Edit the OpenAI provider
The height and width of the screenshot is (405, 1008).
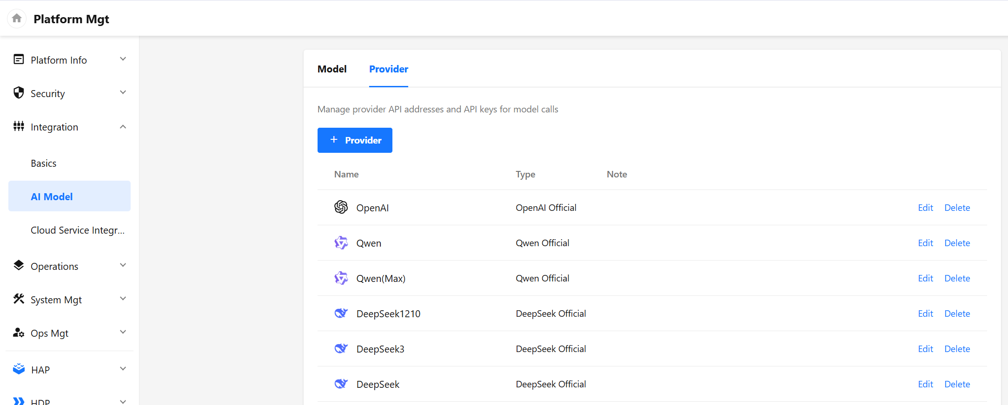pyautogui.click(x=925, y=208)
